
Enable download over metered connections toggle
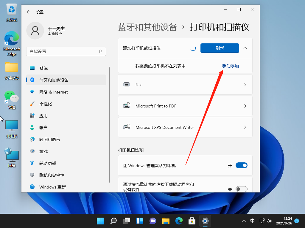[x=241, y=189]
